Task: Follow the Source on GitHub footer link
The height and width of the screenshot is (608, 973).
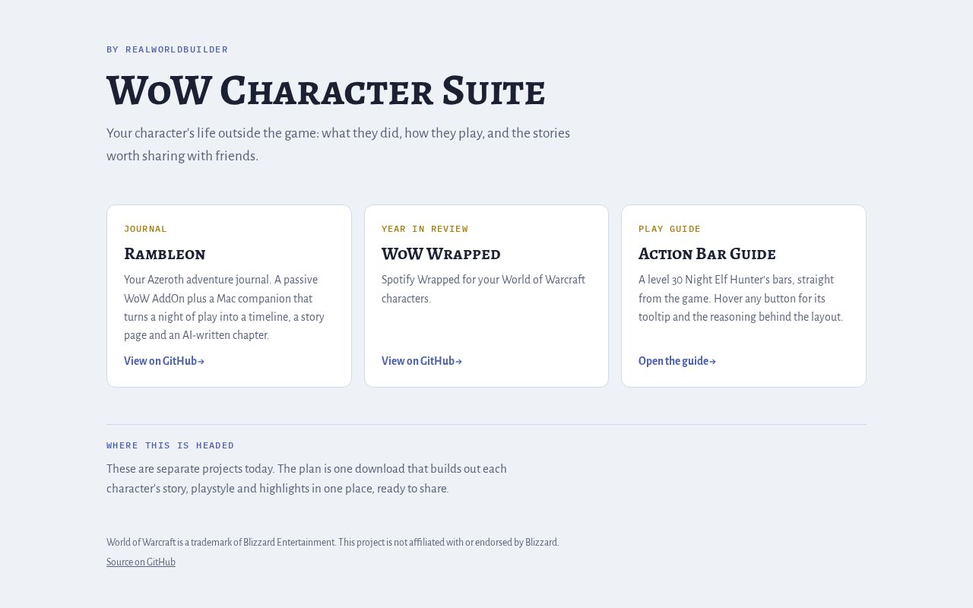Action: 141,562
